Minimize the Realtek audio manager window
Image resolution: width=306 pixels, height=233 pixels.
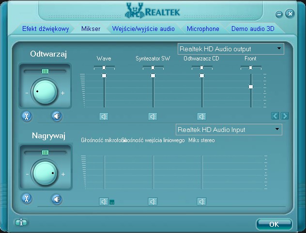279,14
